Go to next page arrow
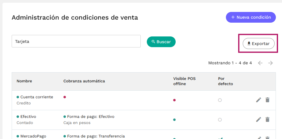Image resolution: width=282 pixels, height=139 pixels. tap(270, 63)
